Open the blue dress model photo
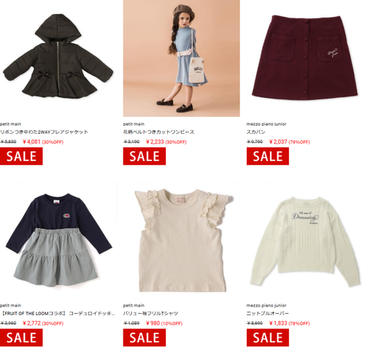Screen dimensions: 368x351 point(182,58)
